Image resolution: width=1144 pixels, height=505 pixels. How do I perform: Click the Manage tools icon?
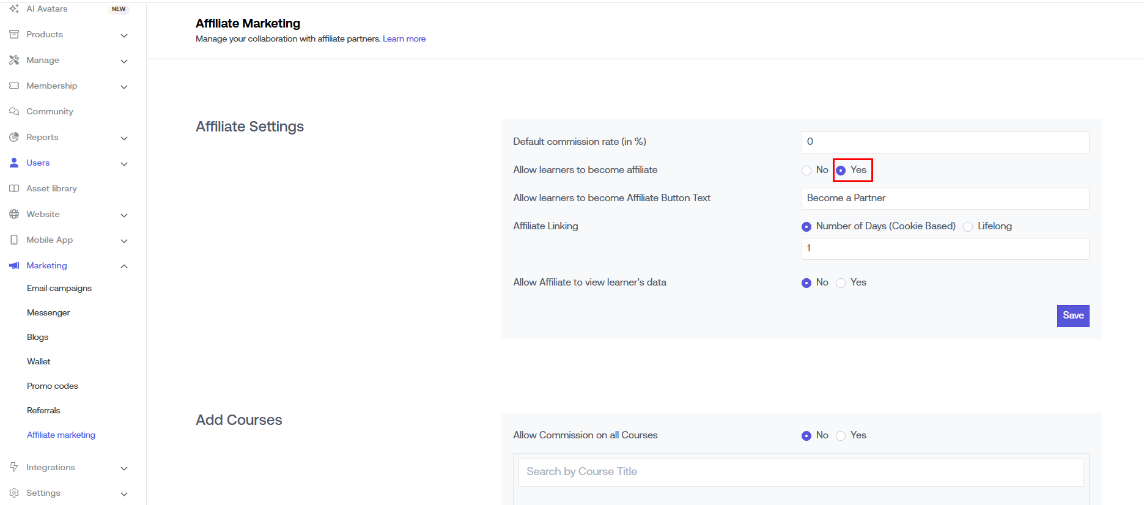pos(14,60)
